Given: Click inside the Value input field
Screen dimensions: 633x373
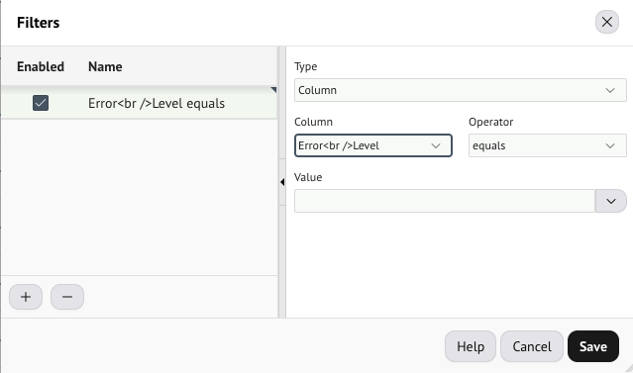Looking at the screenshot, I should [x=445, y=201].
